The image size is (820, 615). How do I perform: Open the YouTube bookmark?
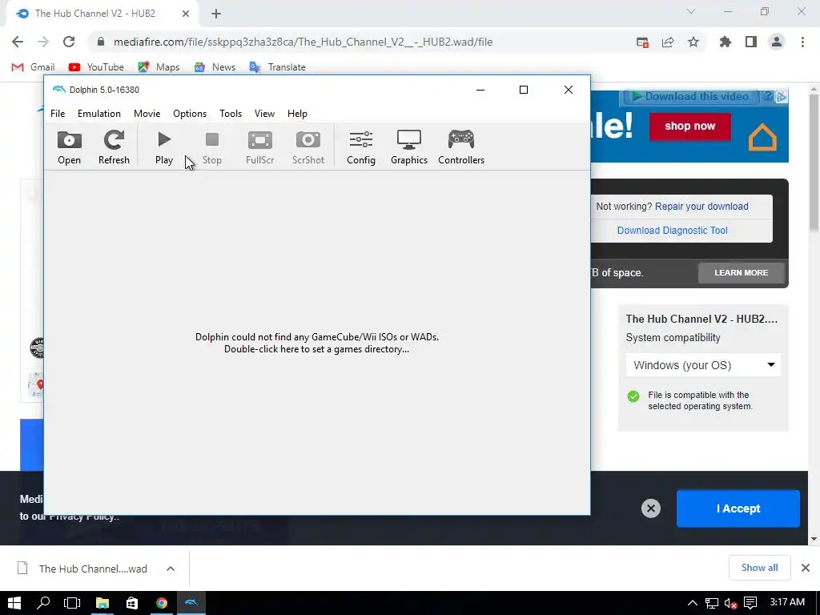96,67
